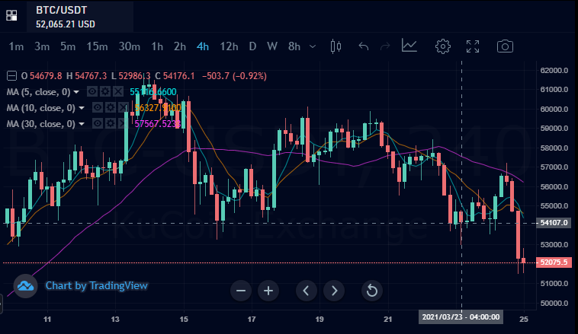Viewport: 578px width, 334px height.
Task: Collapse the indicator legend with minus box
Action: coord(11,76)
